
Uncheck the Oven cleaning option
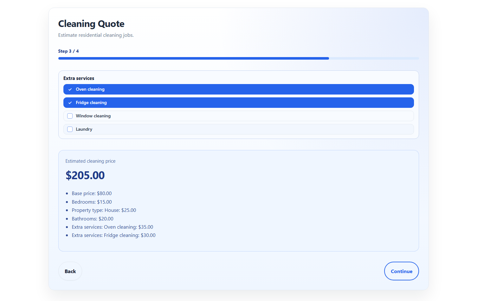pos(238,89)
